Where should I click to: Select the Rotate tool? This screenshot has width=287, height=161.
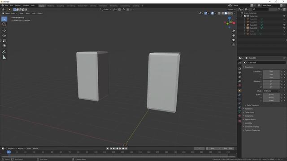[x=4, y=35]
